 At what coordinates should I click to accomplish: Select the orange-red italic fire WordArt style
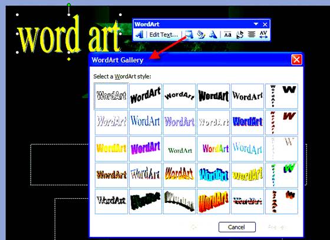(x=180, y=175)
